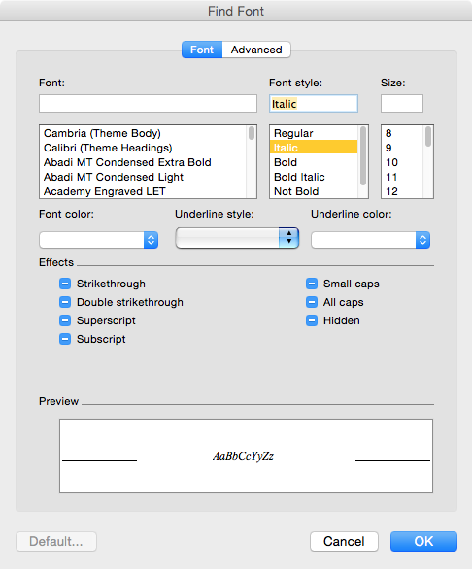
Task: Open the Underline style dropdown
Action: pos(237,238)
